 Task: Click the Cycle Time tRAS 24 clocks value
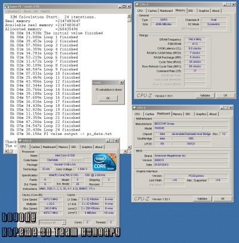coord(195,62)
